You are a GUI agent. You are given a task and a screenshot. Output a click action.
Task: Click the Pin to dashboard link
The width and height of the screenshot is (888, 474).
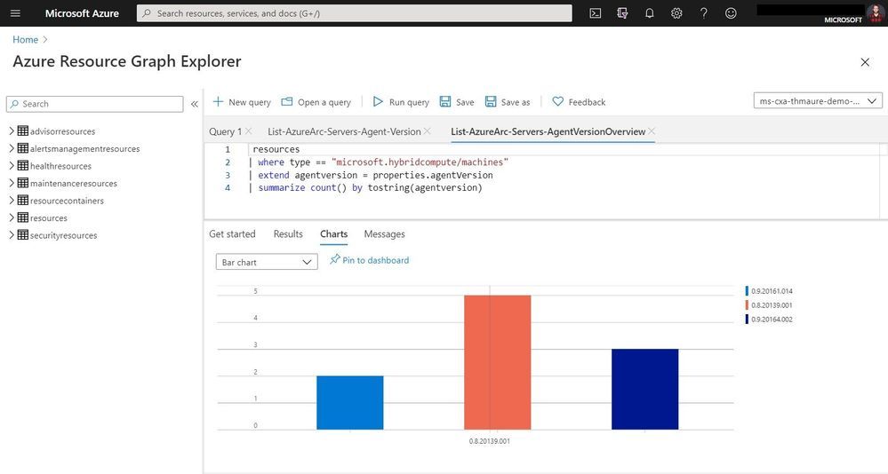tap(375, 260)
